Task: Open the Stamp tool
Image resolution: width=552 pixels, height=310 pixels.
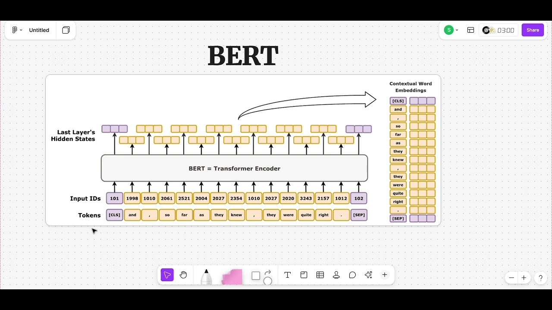Action: (336, 275)
